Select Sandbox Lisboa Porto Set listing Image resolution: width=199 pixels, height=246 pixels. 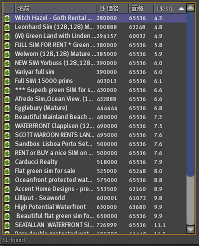(94, 144)
